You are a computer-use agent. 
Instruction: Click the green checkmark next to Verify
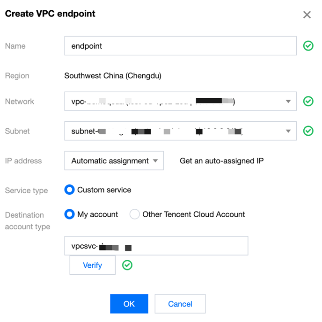click(x=127, y=265)
